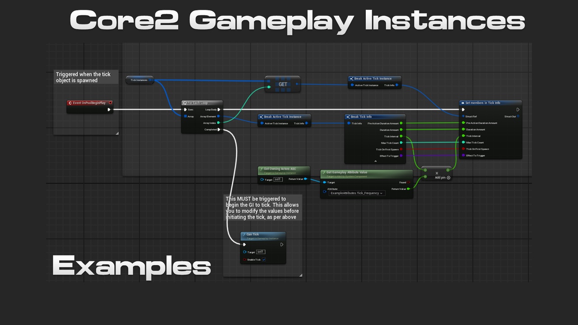
Task: Click the Can Tick exec input pin
Action: click(245, 245)
